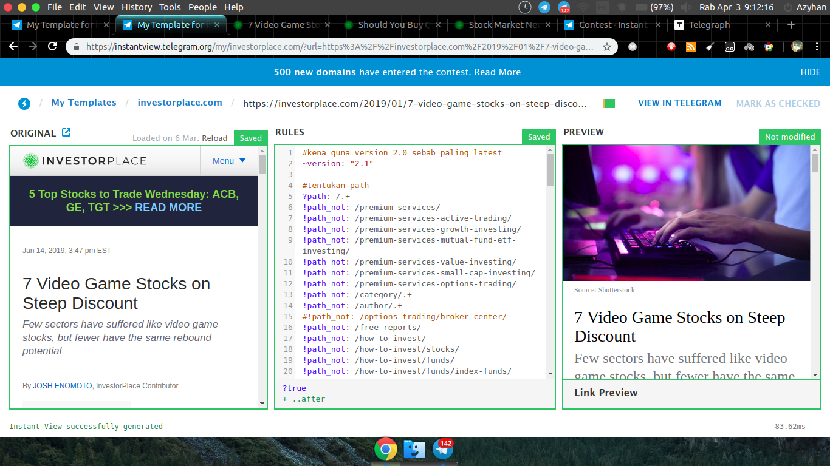Viewport: 830px width, 466px height.
Task: Open the blue Telegram tray icon
Action: point(544,7)
